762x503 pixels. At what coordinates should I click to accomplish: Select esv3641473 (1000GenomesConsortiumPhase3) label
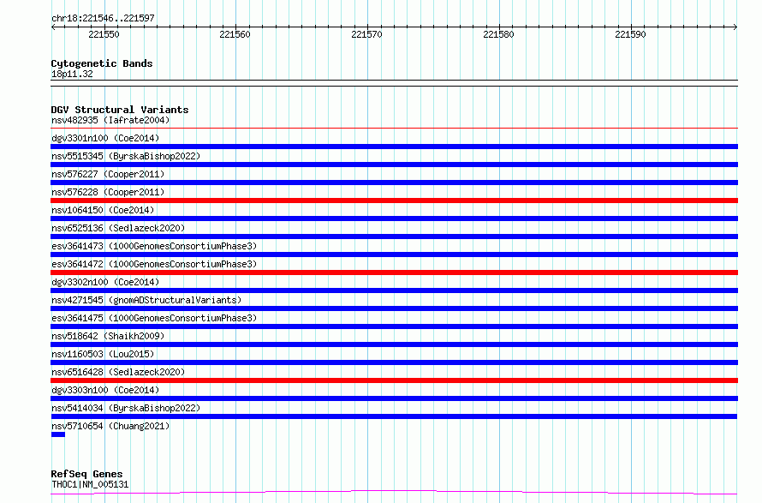[x=154, y=246]
